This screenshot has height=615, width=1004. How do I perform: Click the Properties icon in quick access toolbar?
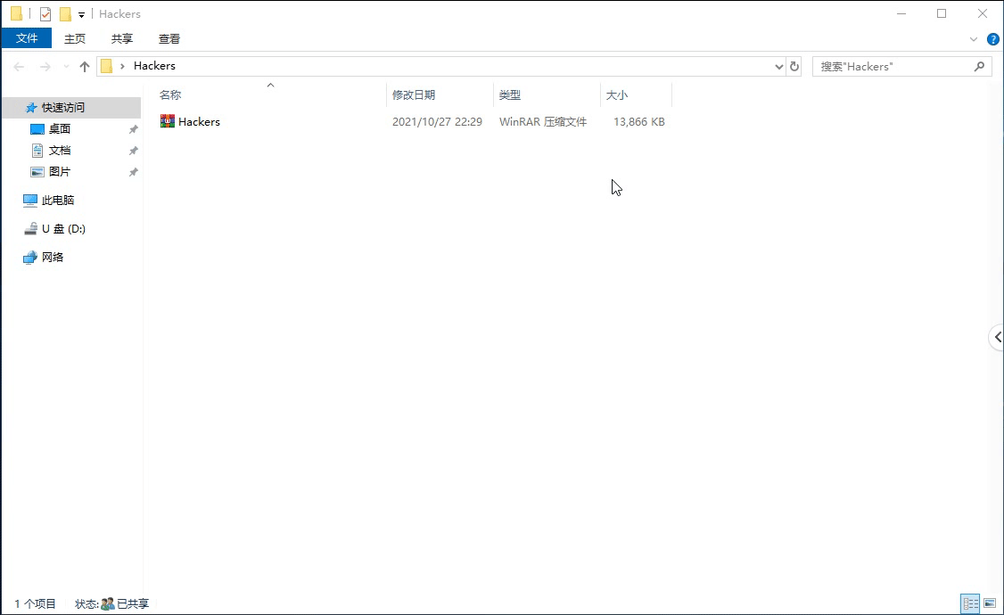pyautogui.click(x=45, y=14)
